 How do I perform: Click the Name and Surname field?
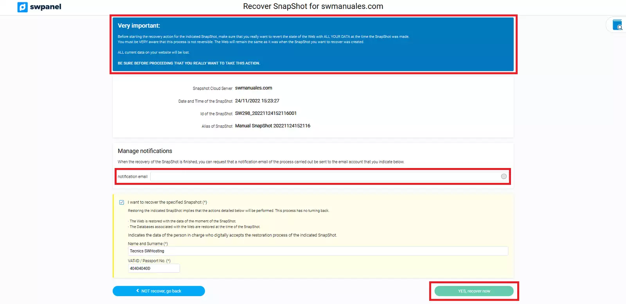[x=318, y=251]
